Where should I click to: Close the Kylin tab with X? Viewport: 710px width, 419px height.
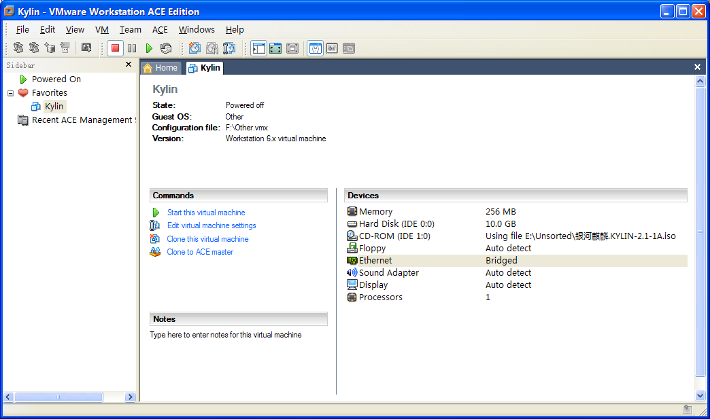pos(697,67)
